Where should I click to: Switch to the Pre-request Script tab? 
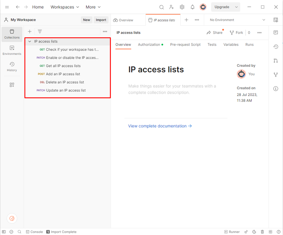click(x=185, y=45)
